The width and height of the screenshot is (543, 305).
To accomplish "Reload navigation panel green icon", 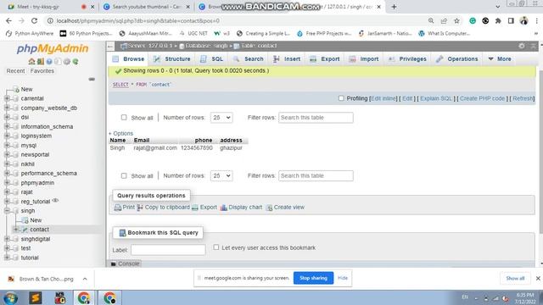I will tap(76, 62).
